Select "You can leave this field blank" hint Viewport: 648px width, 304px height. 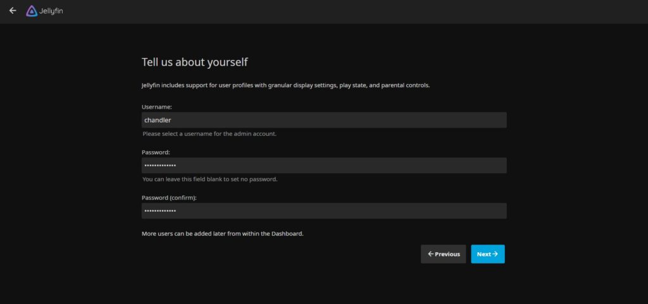[x=210, y=179]
